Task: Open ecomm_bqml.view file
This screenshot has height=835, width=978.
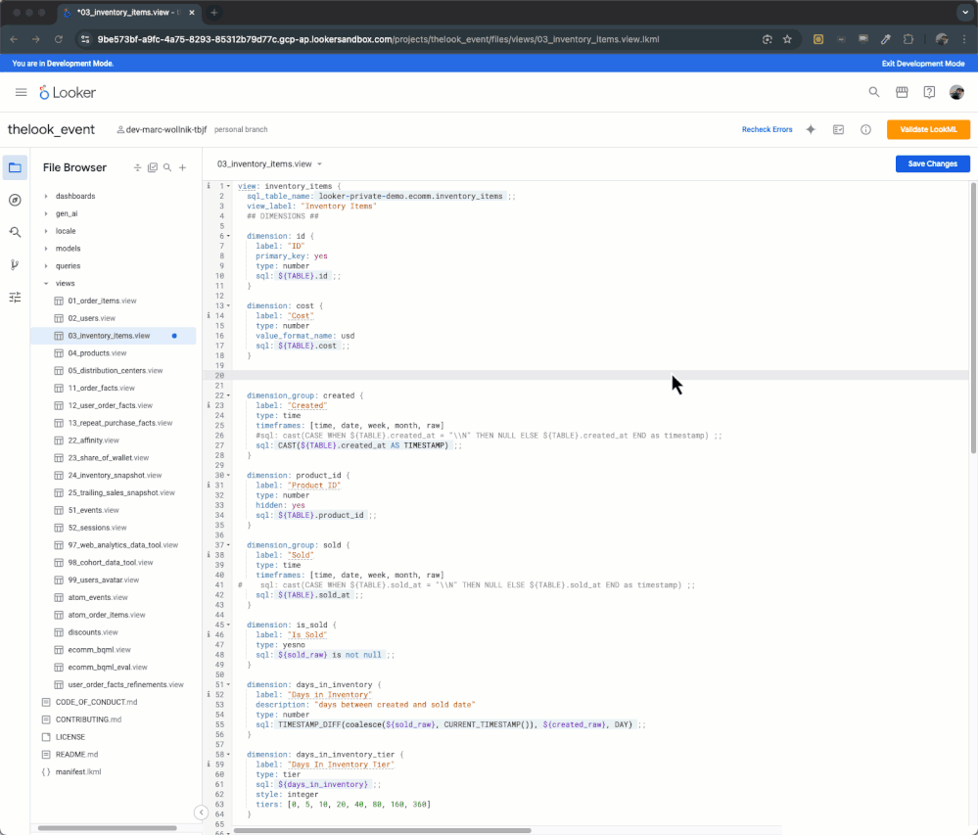Action: [x=99, y=650]
